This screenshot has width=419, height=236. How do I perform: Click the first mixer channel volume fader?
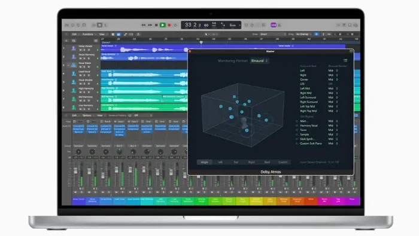pos(75,171)
